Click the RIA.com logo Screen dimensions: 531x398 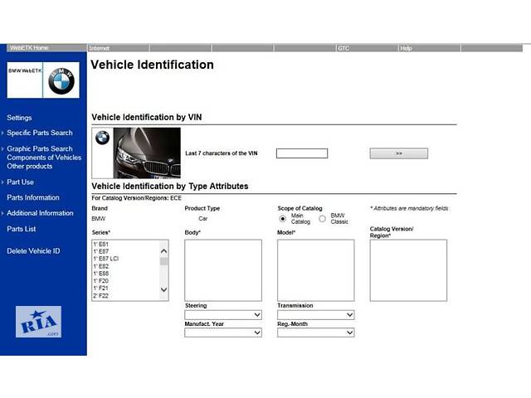click(x=38, y=322)
